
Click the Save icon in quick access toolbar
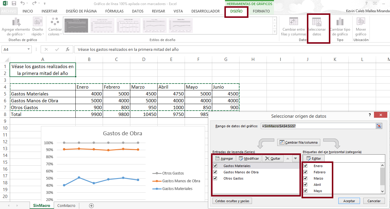point(14,4)
